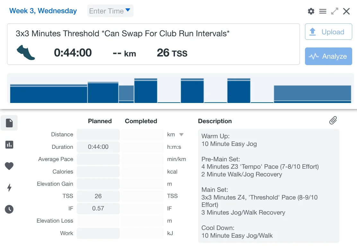This screenshot has height=246, width=357.
Task: Expand the km distance unit dropdown
Action: coord(181,135)
